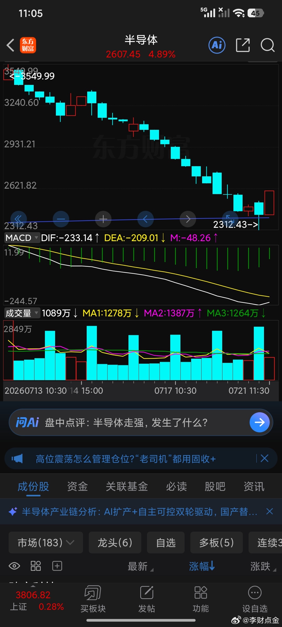Screen dimensions: 282x627
Task: Jump to earliest chart with double-left arrow
Action: point(19,219)
